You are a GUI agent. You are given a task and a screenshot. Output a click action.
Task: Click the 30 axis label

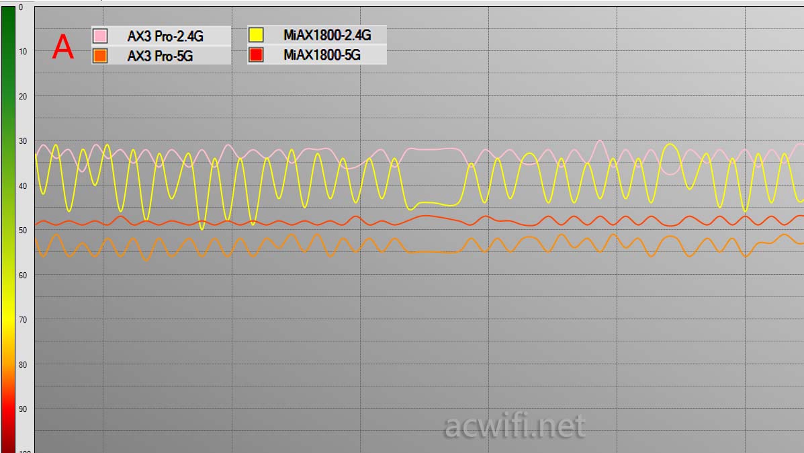click(x=23, y=141)
